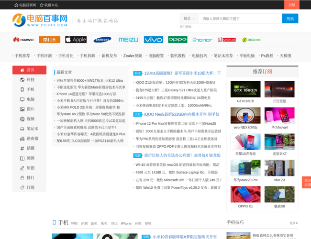Select the 原创 pencil icon in sidebar

coord(22,168)
